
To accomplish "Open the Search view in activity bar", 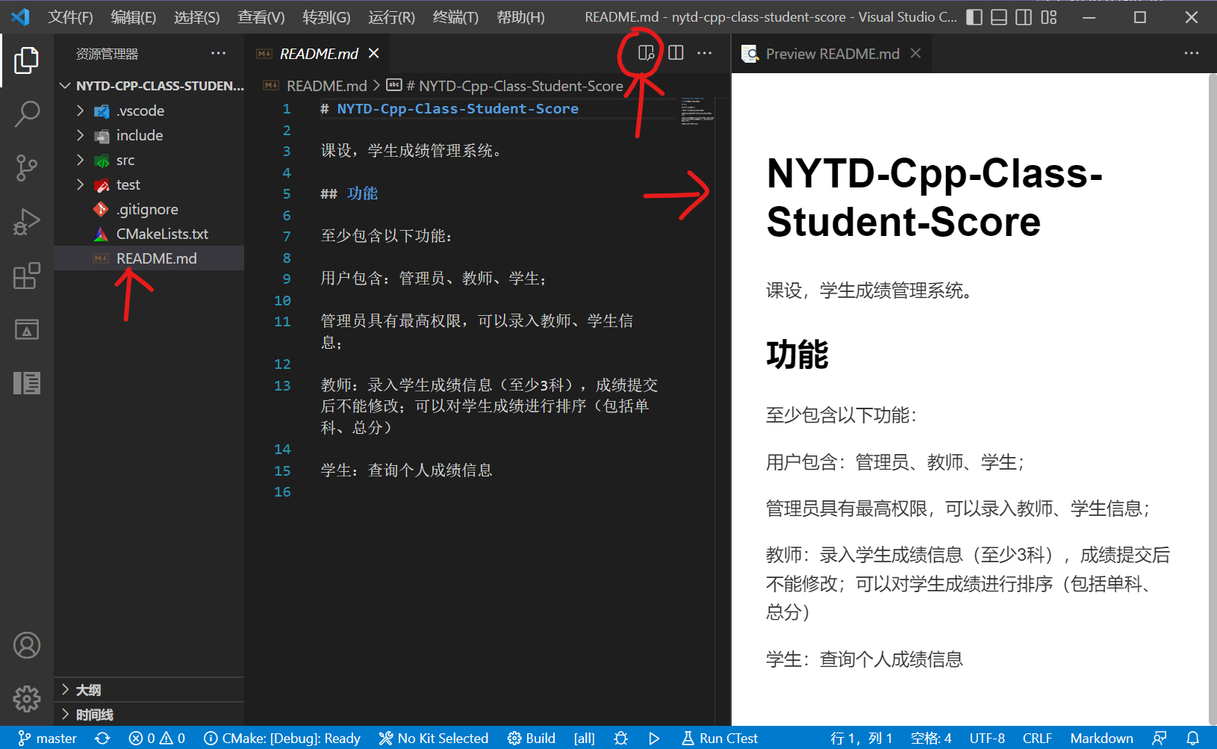I will (x=27, y=114).
